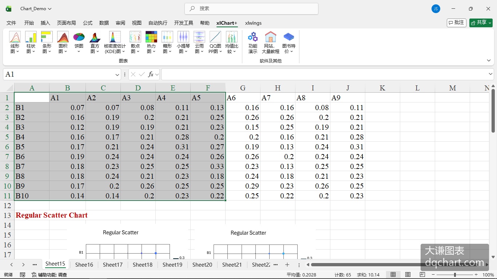This screenshot has width=497, height=279.
Task: Click the Regular Scatter Chart heading cell
Action: [52, 215]
